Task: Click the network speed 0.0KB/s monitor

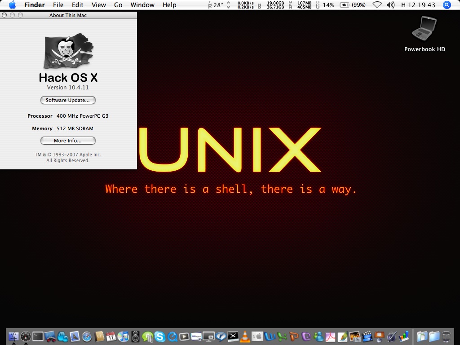Action: pyautogui.click(x=241, y=5)
